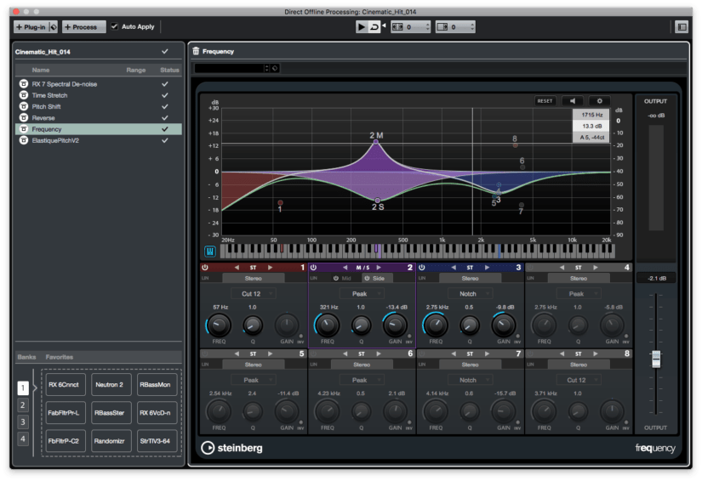Select bank number 3
Viewport: 702px width, 481px height.
(x=23, y=422)
